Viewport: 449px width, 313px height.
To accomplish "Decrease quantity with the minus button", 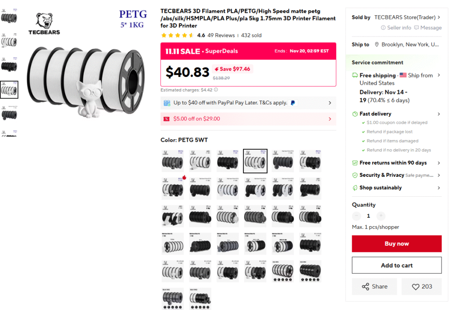I will pos(356,216).
